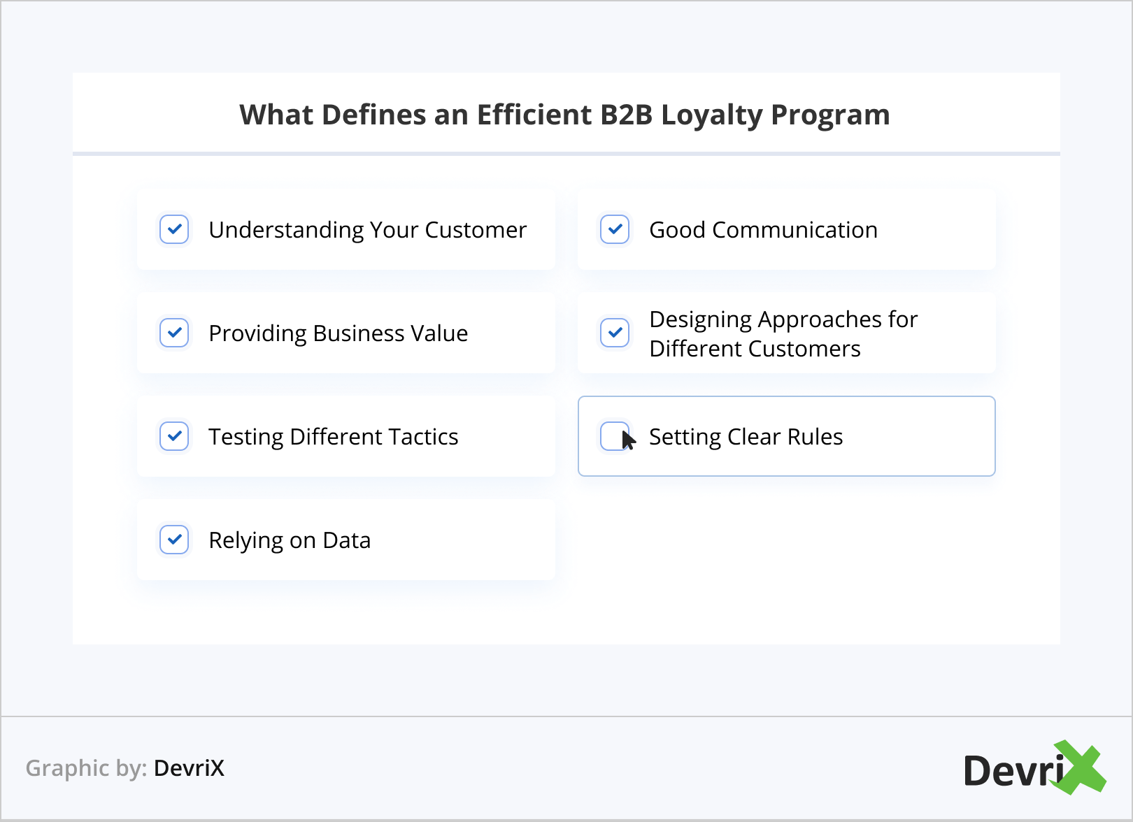Uncheck the Testing Different Tactics checkbox
This screenshot has width=1133, height=822.
[174, 436]
